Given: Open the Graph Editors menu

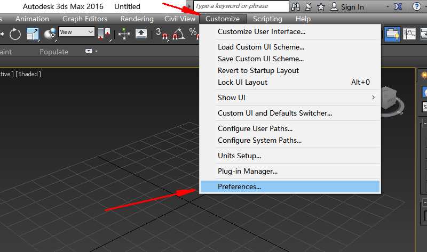Looking at the screenshot, I should tap(85, 19).
